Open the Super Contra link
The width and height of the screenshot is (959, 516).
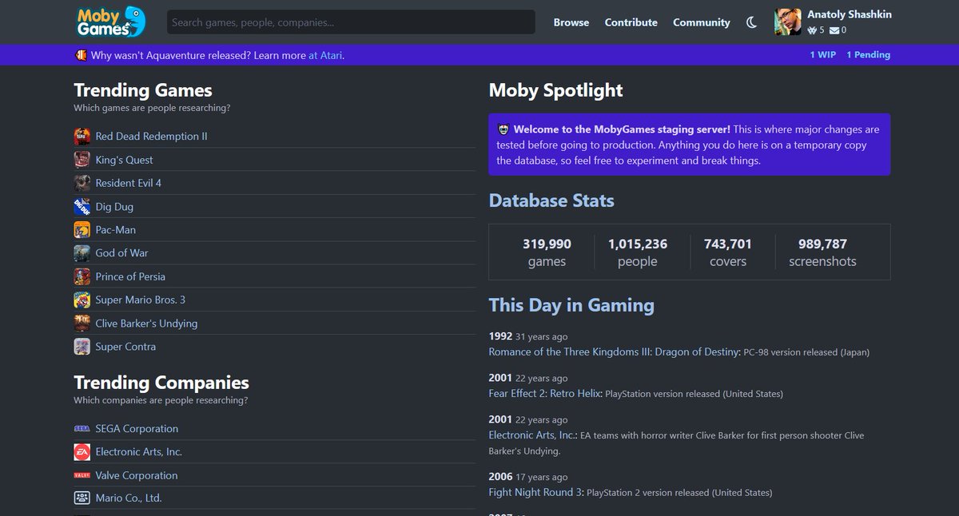click(x=125, y=347)
